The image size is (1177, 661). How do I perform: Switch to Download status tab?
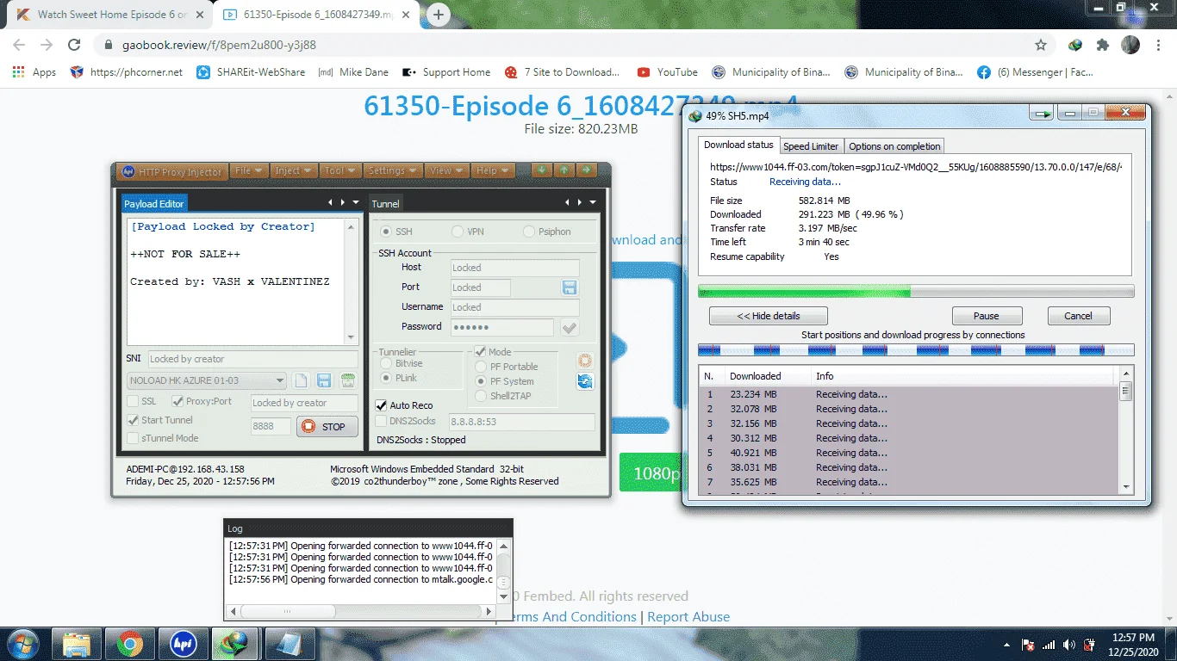pos(738,145)
